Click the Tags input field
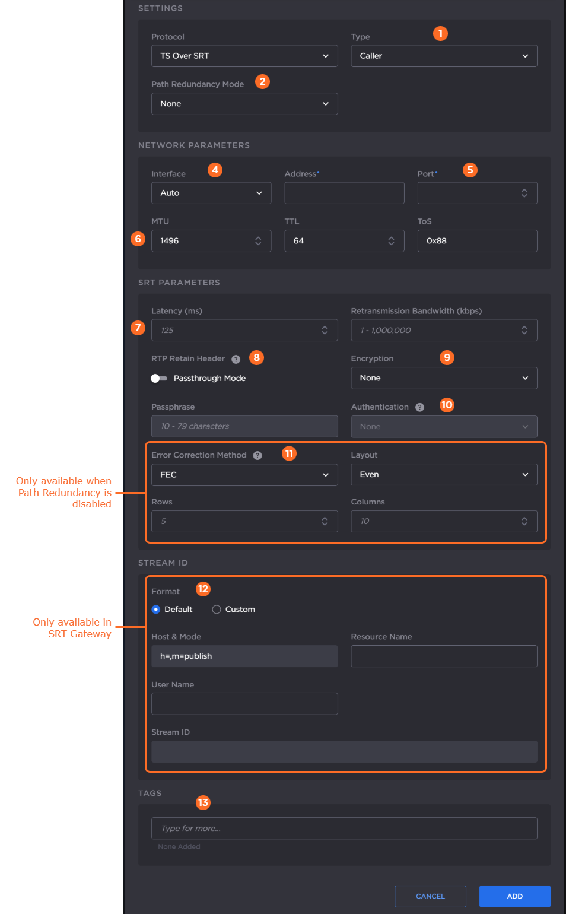Image resolution: width=566 pixels, height=914 pixels. (344, 829)
